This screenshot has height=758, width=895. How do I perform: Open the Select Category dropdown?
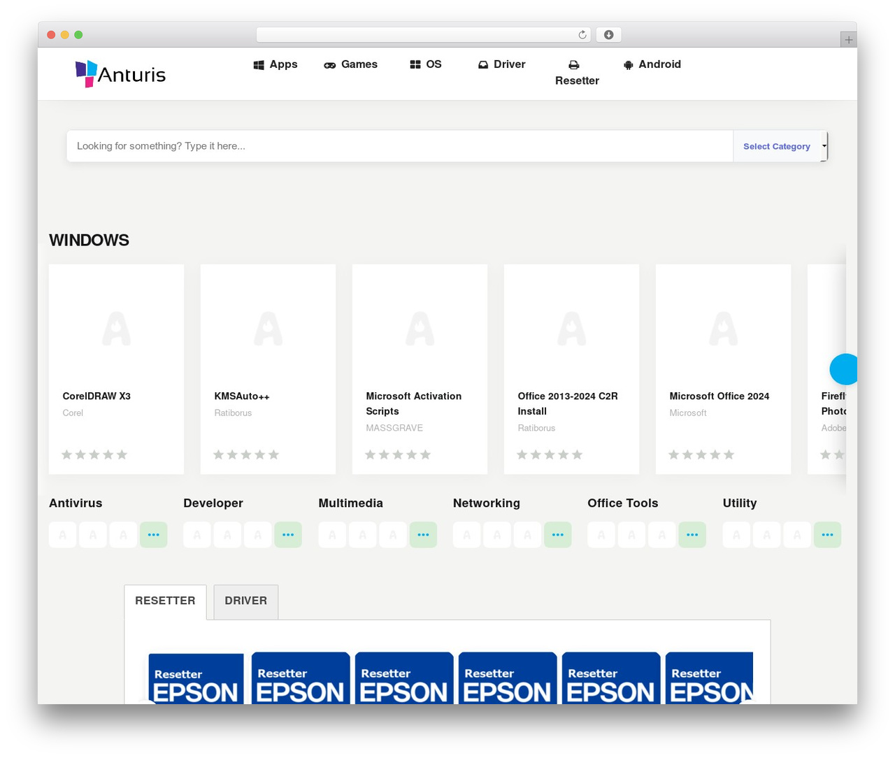pos(780,146)
